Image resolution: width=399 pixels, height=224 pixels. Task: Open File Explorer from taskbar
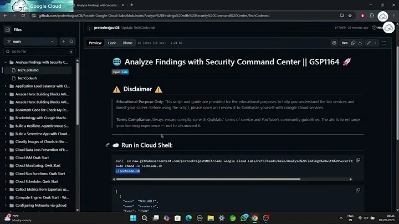pos(211,218)
